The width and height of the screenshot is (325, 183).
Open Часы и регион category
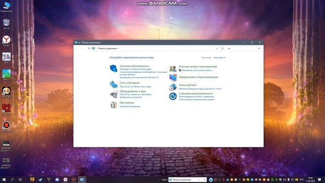187,85
